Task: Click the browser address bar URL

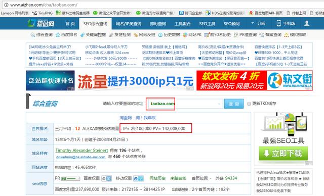Action: coord(44,5)
